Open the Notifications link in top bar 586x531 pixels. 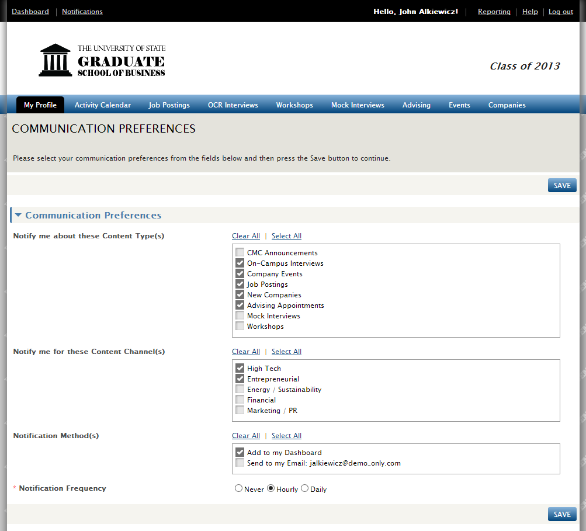pos(82,12)
